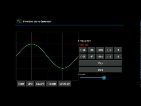Select the Square waveform preset
The height and width of the screenshot is (106, 141).
click(x=40, y=84)
